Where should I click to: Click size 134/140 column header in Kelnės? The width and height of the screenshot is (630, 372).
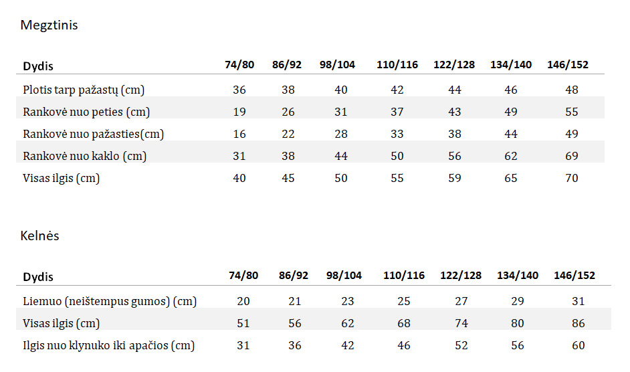518,276
